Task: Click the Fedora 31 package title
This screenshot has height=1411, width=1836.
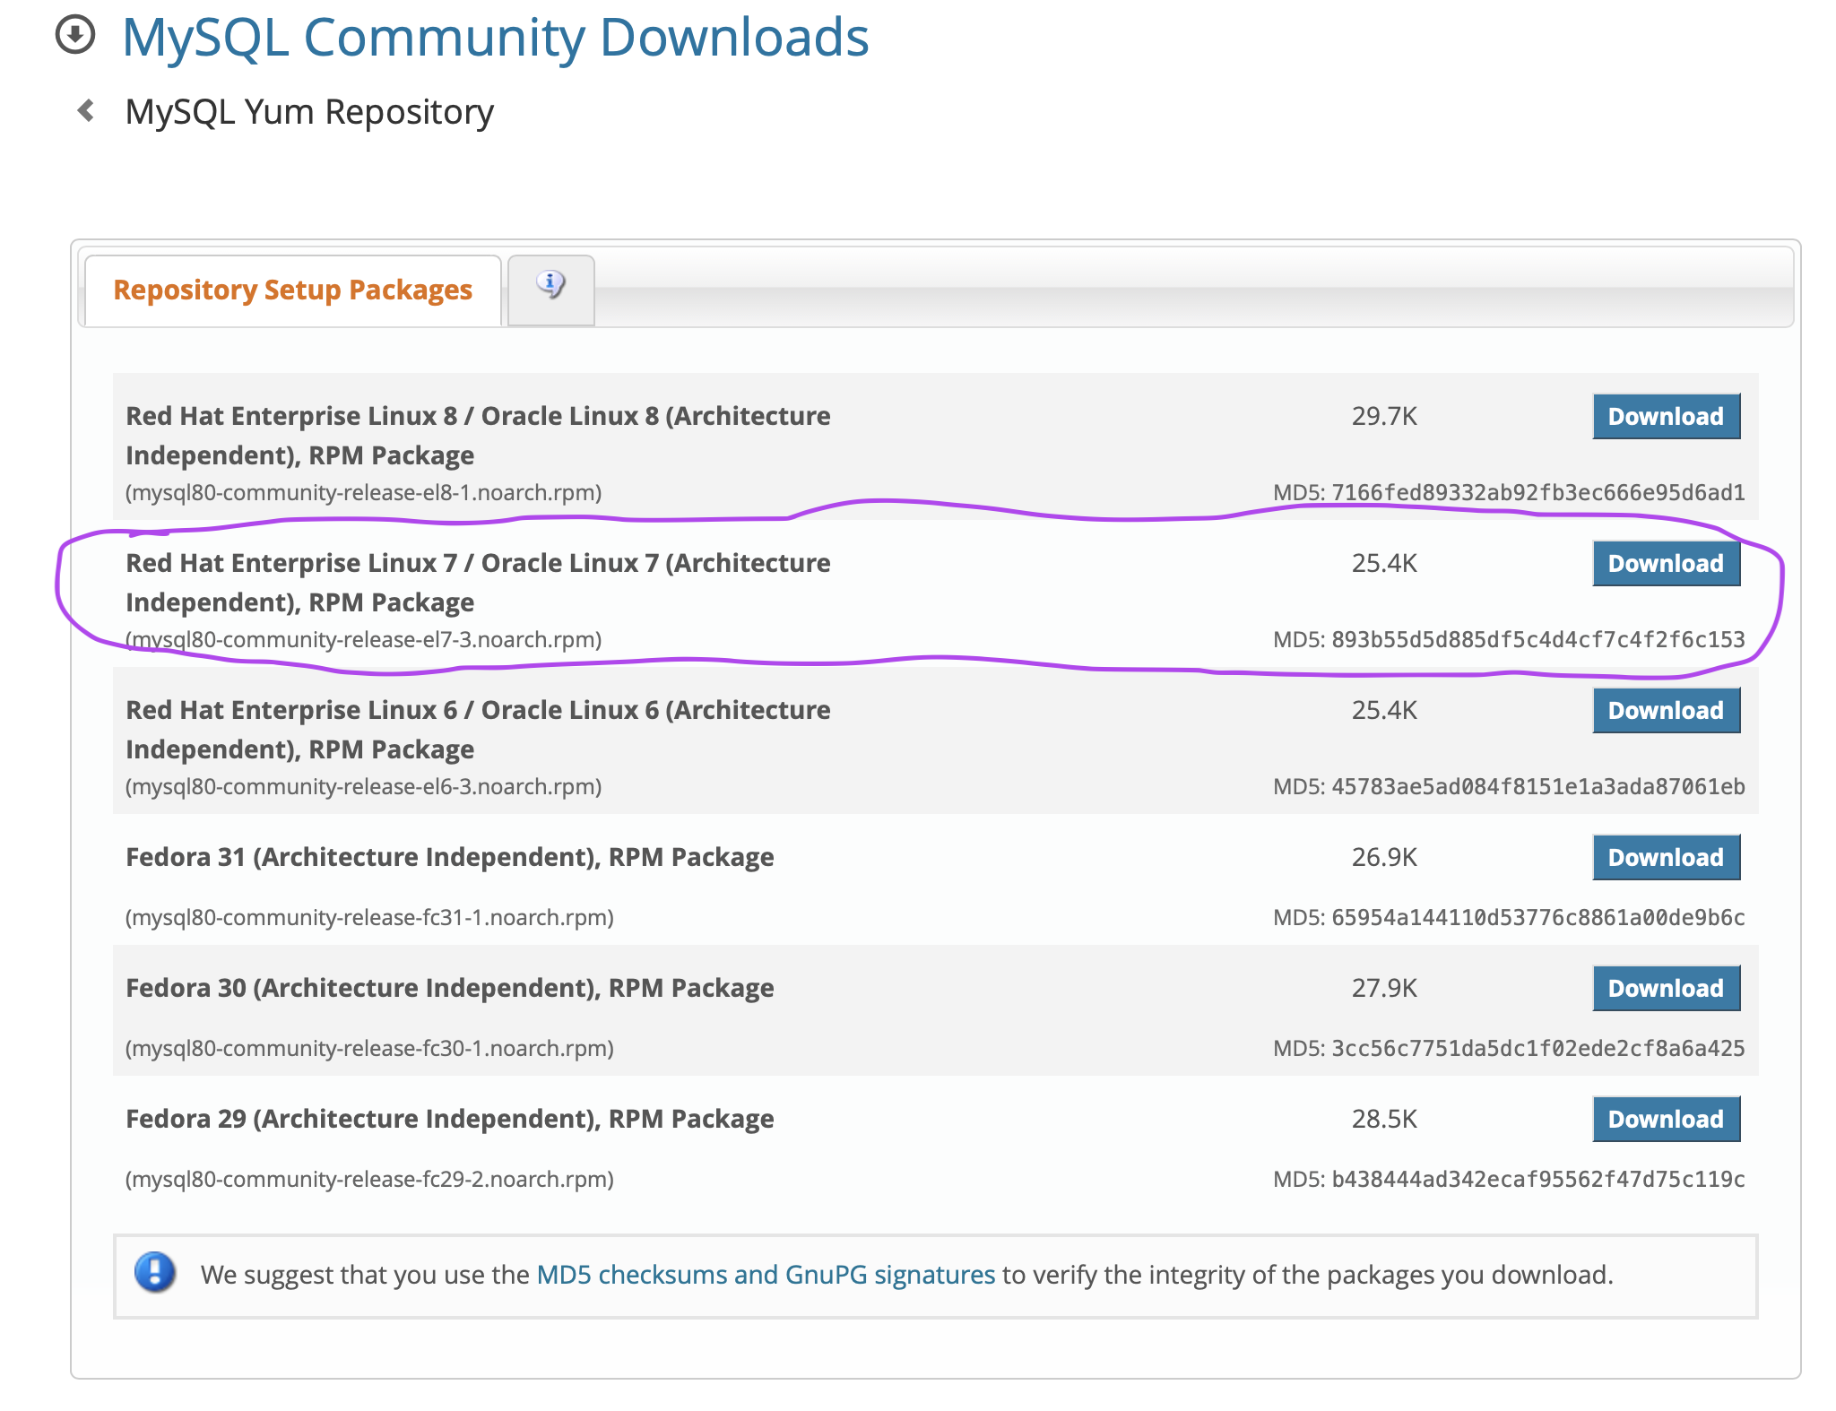Action: pos(449,858)
